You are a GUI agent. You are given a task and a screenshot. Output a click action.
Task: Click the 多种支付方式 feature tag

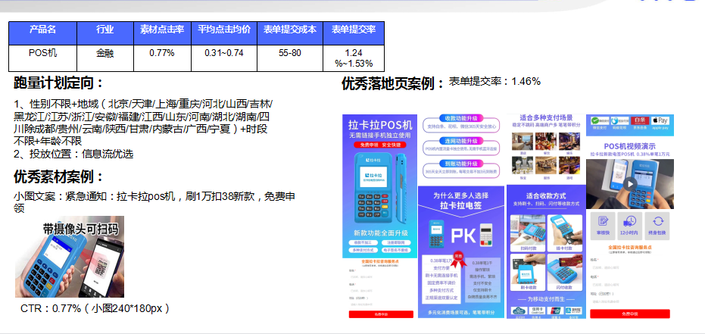363,250
